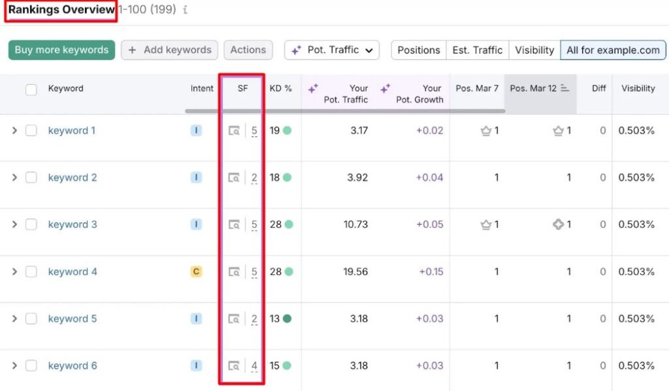Click the diamond icon in keyword 3 Mar 12 position
The image size is (669, 391).
pos(558,225)
